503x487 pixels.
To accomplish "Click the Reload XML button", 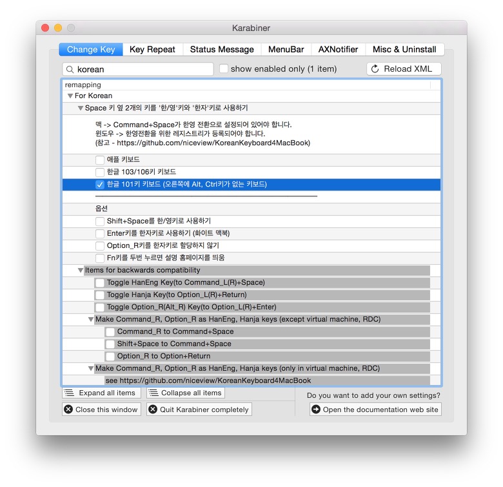I will coord(404,69).
